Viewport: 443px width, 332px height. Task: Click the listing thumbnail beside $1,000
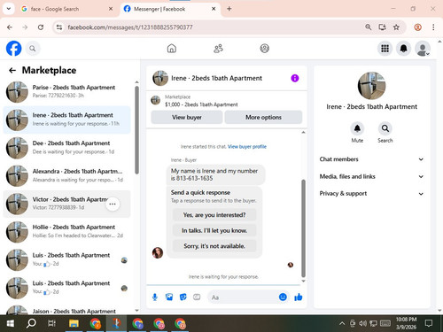point(156,100)
